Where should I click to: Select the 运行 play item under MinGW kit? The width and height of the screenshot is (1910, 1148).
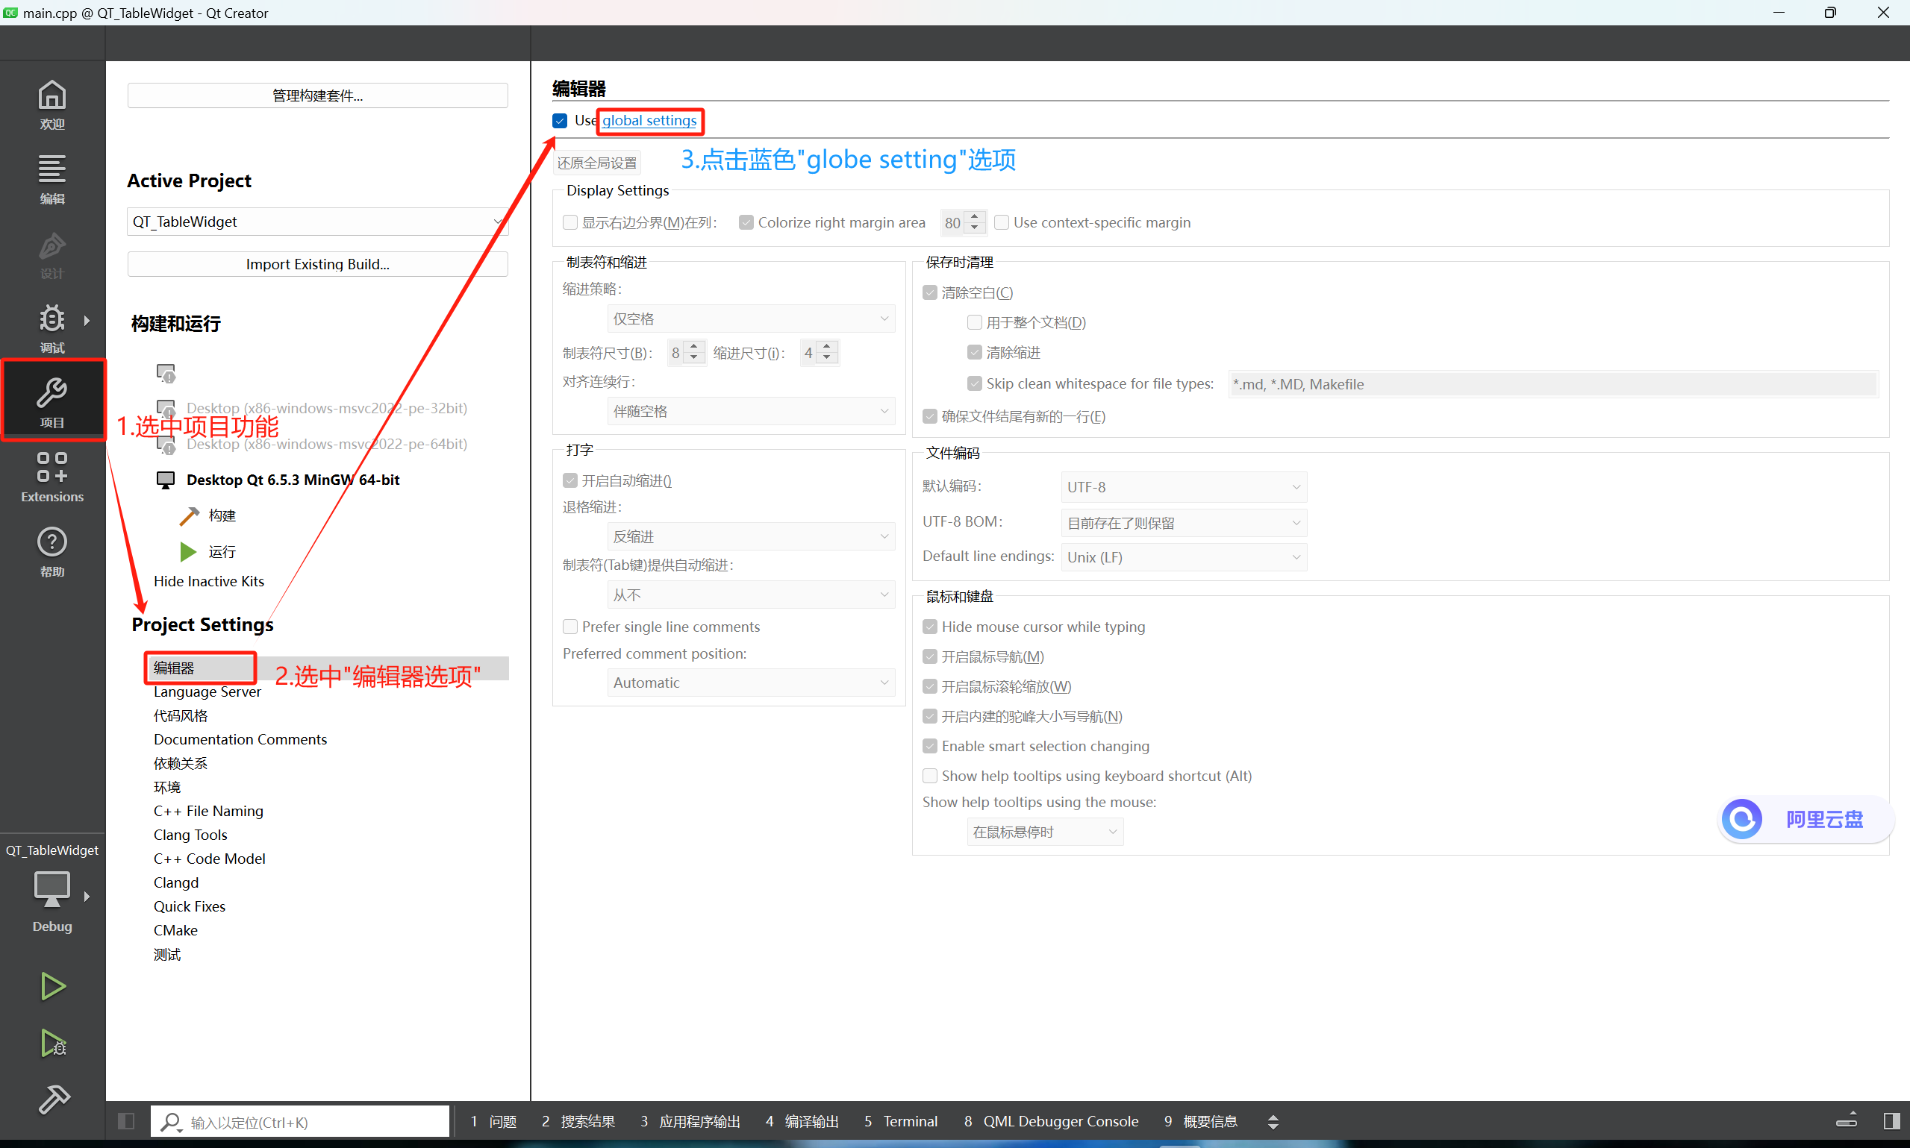pos(207,551)
